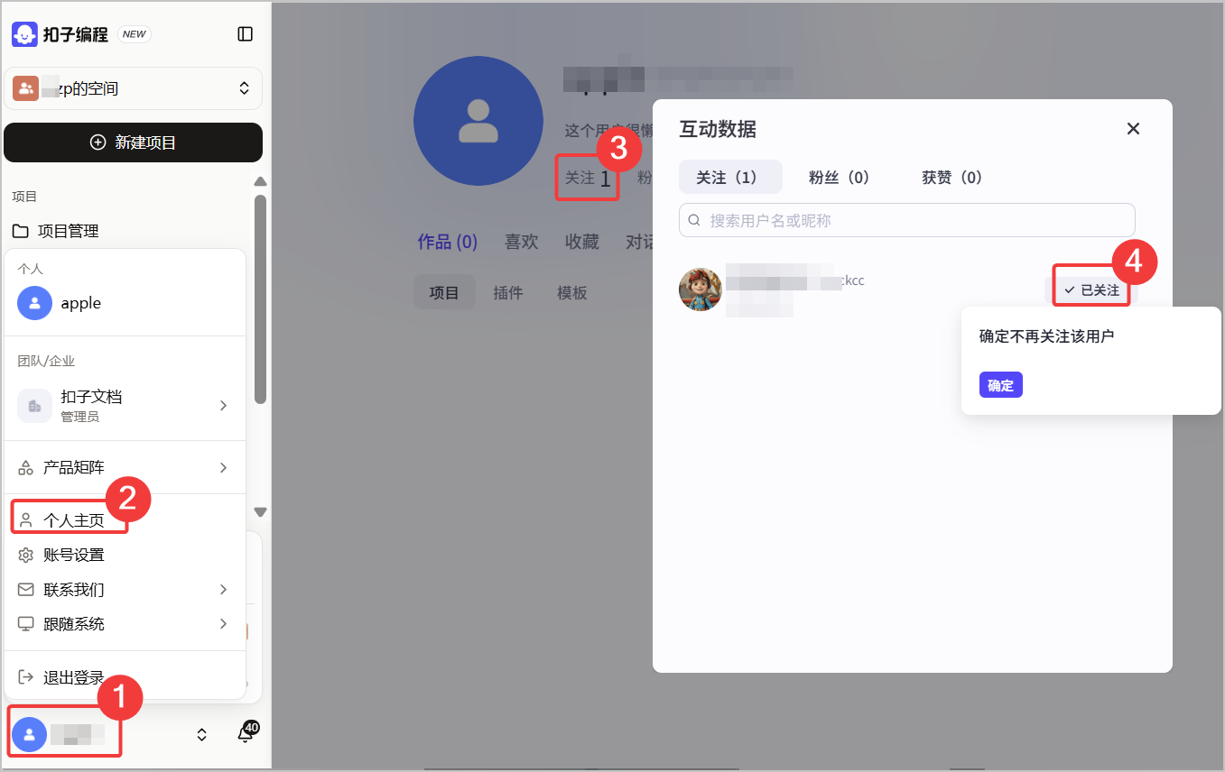Collapse the sidebar panel icon
This screenshot has height=772, width=1225.
pyautogui.click(x=245, y=34)
